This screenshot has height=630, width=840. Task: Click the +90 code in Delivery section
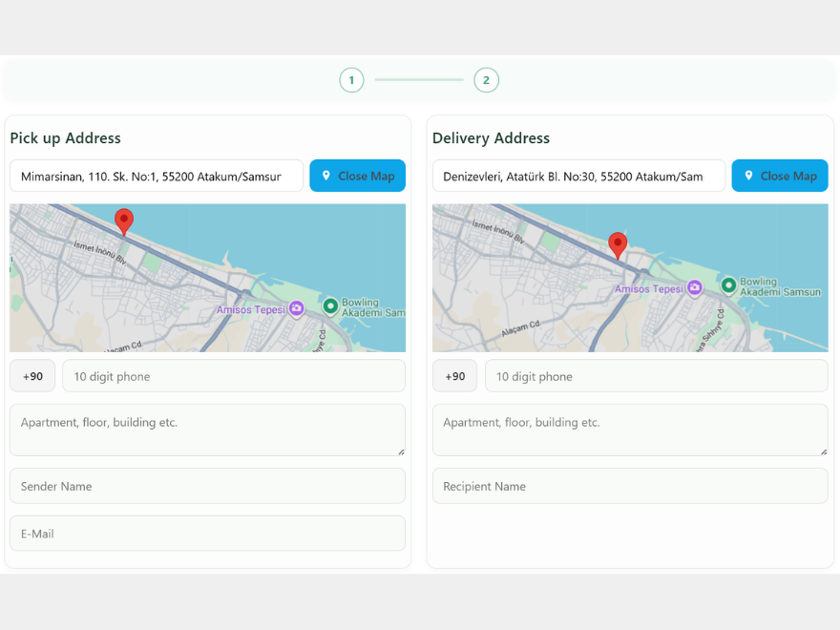click(454, 376)
